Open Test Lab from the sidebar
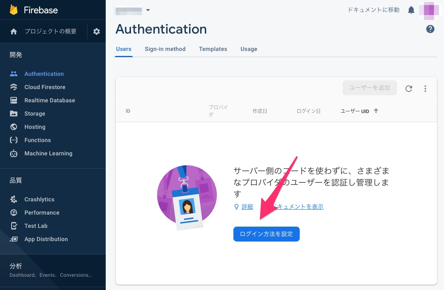This screenshot has height=290, width=444. (36, 226)
